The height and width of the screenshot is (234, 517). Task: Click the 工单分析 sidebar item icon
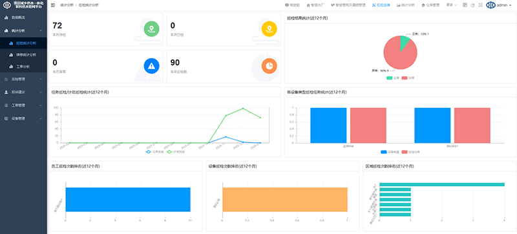point(11,67)
